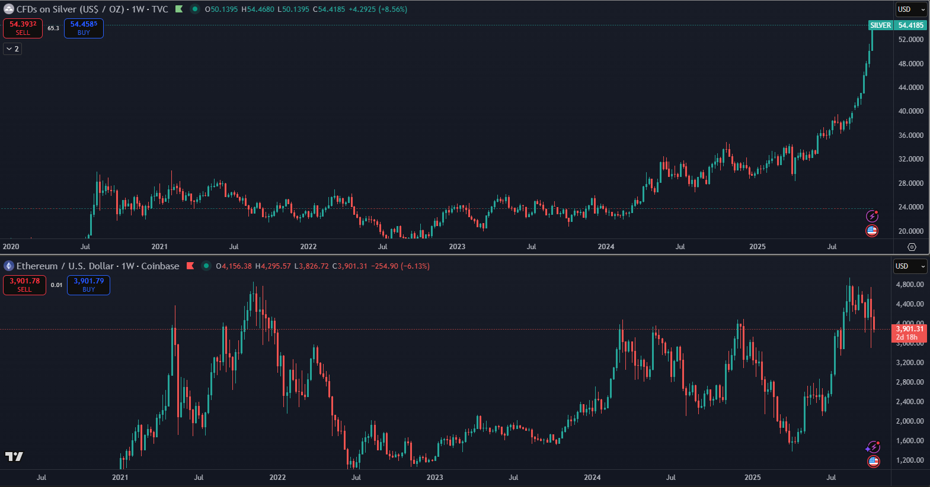
Task: Click the 4,400.00 price scale label
Action: coord(910,304)
